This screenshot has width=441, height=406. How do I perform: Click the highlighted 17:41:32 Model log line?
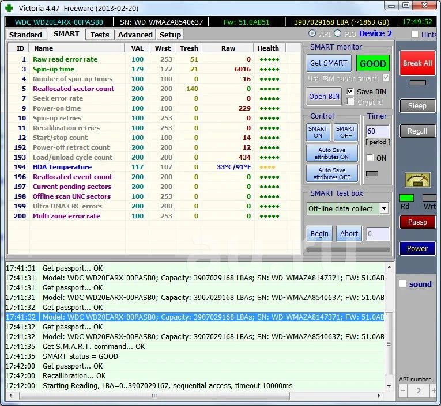[x=195, y=317]
